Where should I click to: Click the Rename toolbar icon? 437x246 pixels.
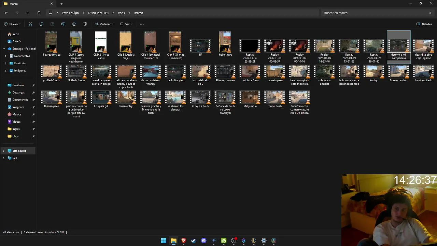tap(63, 24)
